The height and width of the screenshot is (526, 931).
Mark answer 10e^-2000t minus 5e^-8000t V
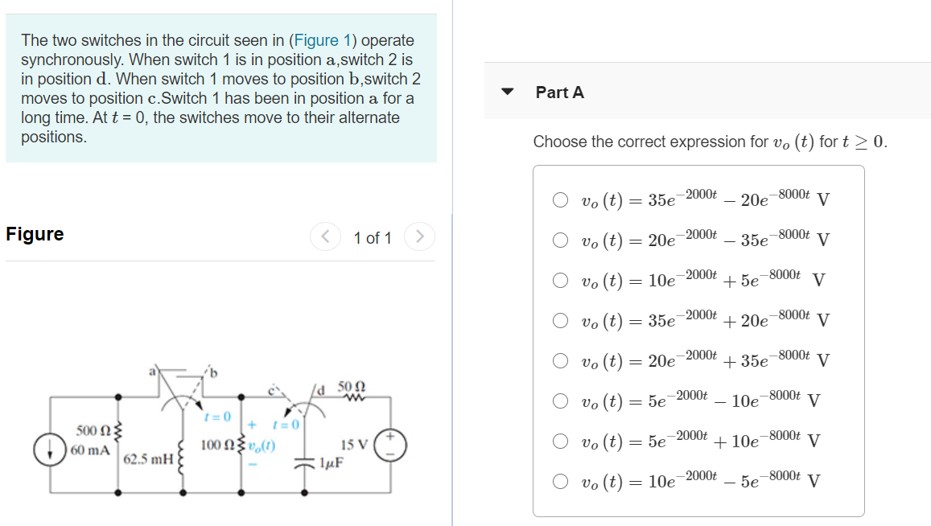[x=560, y=481]
